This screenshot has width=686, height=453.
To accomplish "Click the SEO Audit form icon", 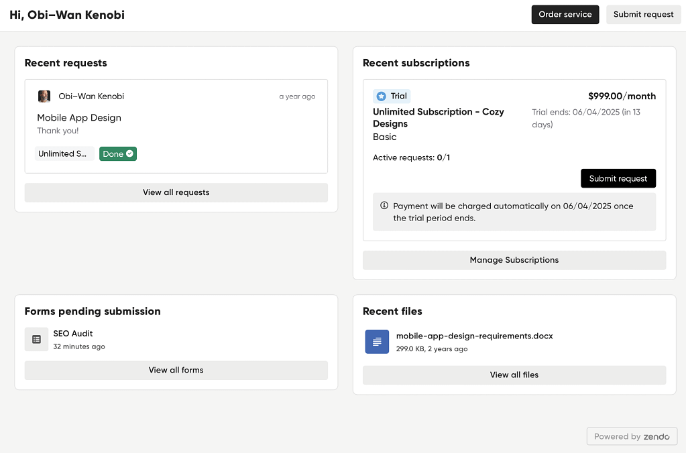I will (36, 339).
